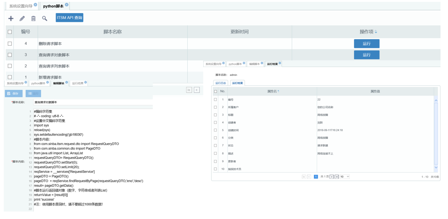Image resolution: width=448 pixels, height=219 pixels.
Task: Jump to the last results page
Action: (336, 177)
